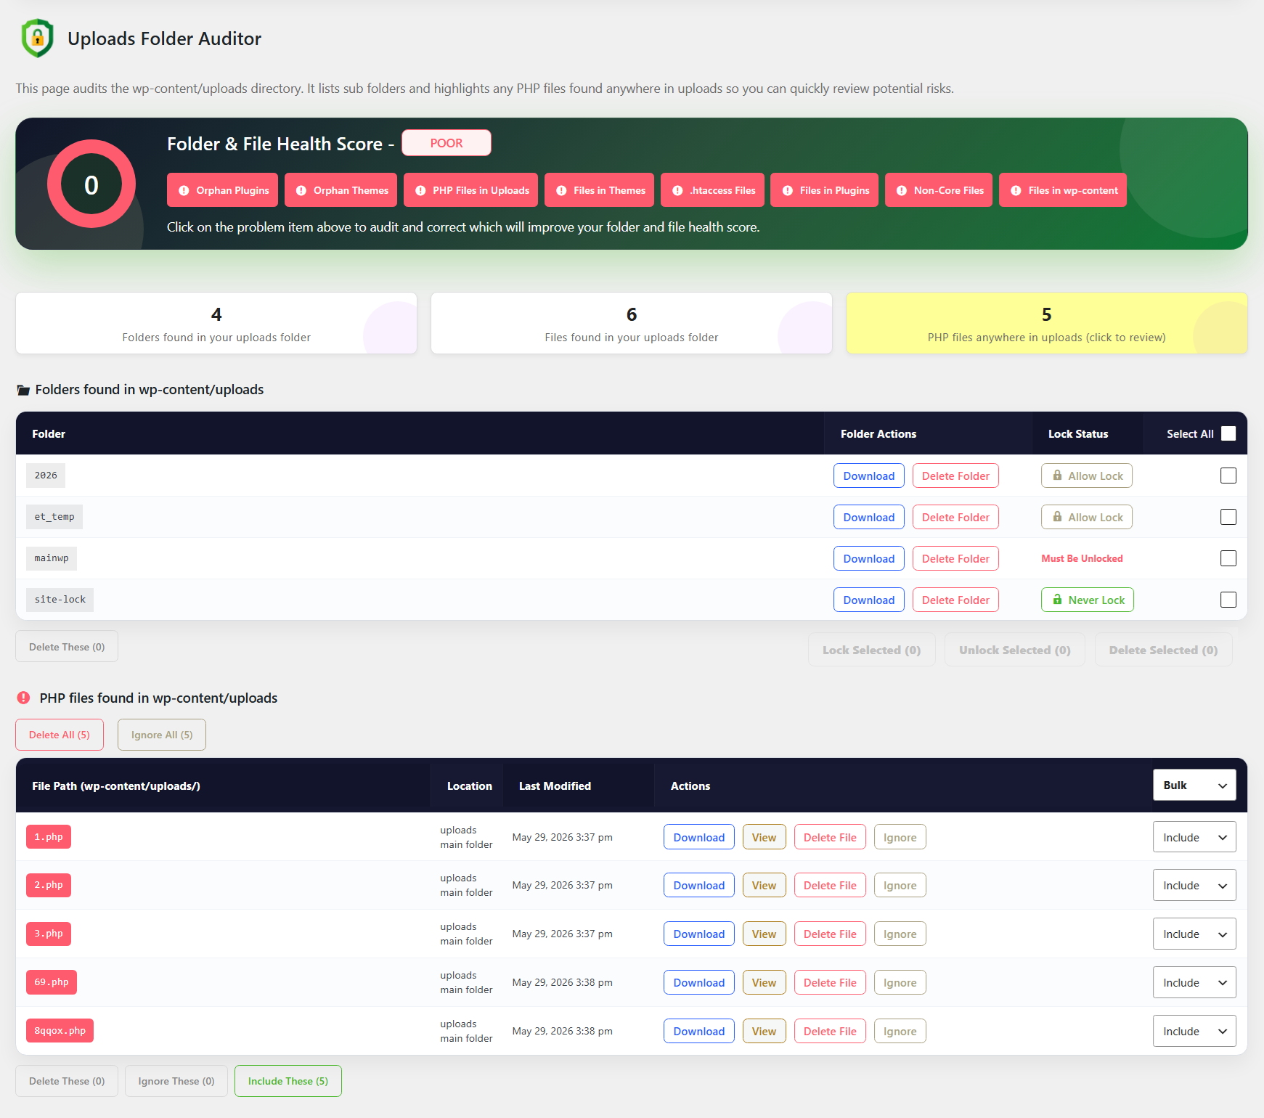
Task: Open Files in Plugins problem item
Action: tap(824, 190)
